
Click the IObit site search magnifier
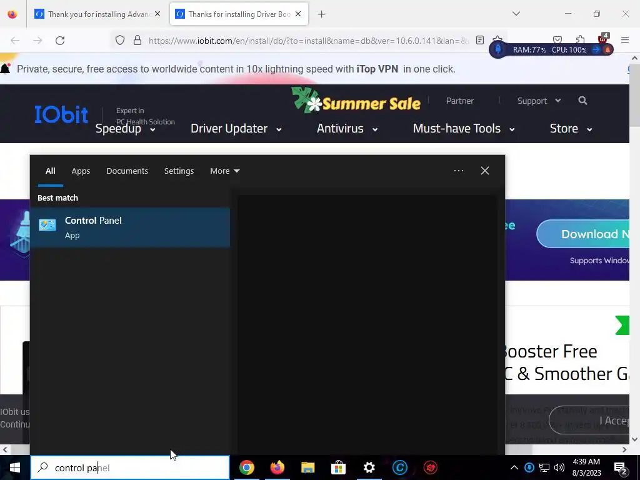coord(582,101)
